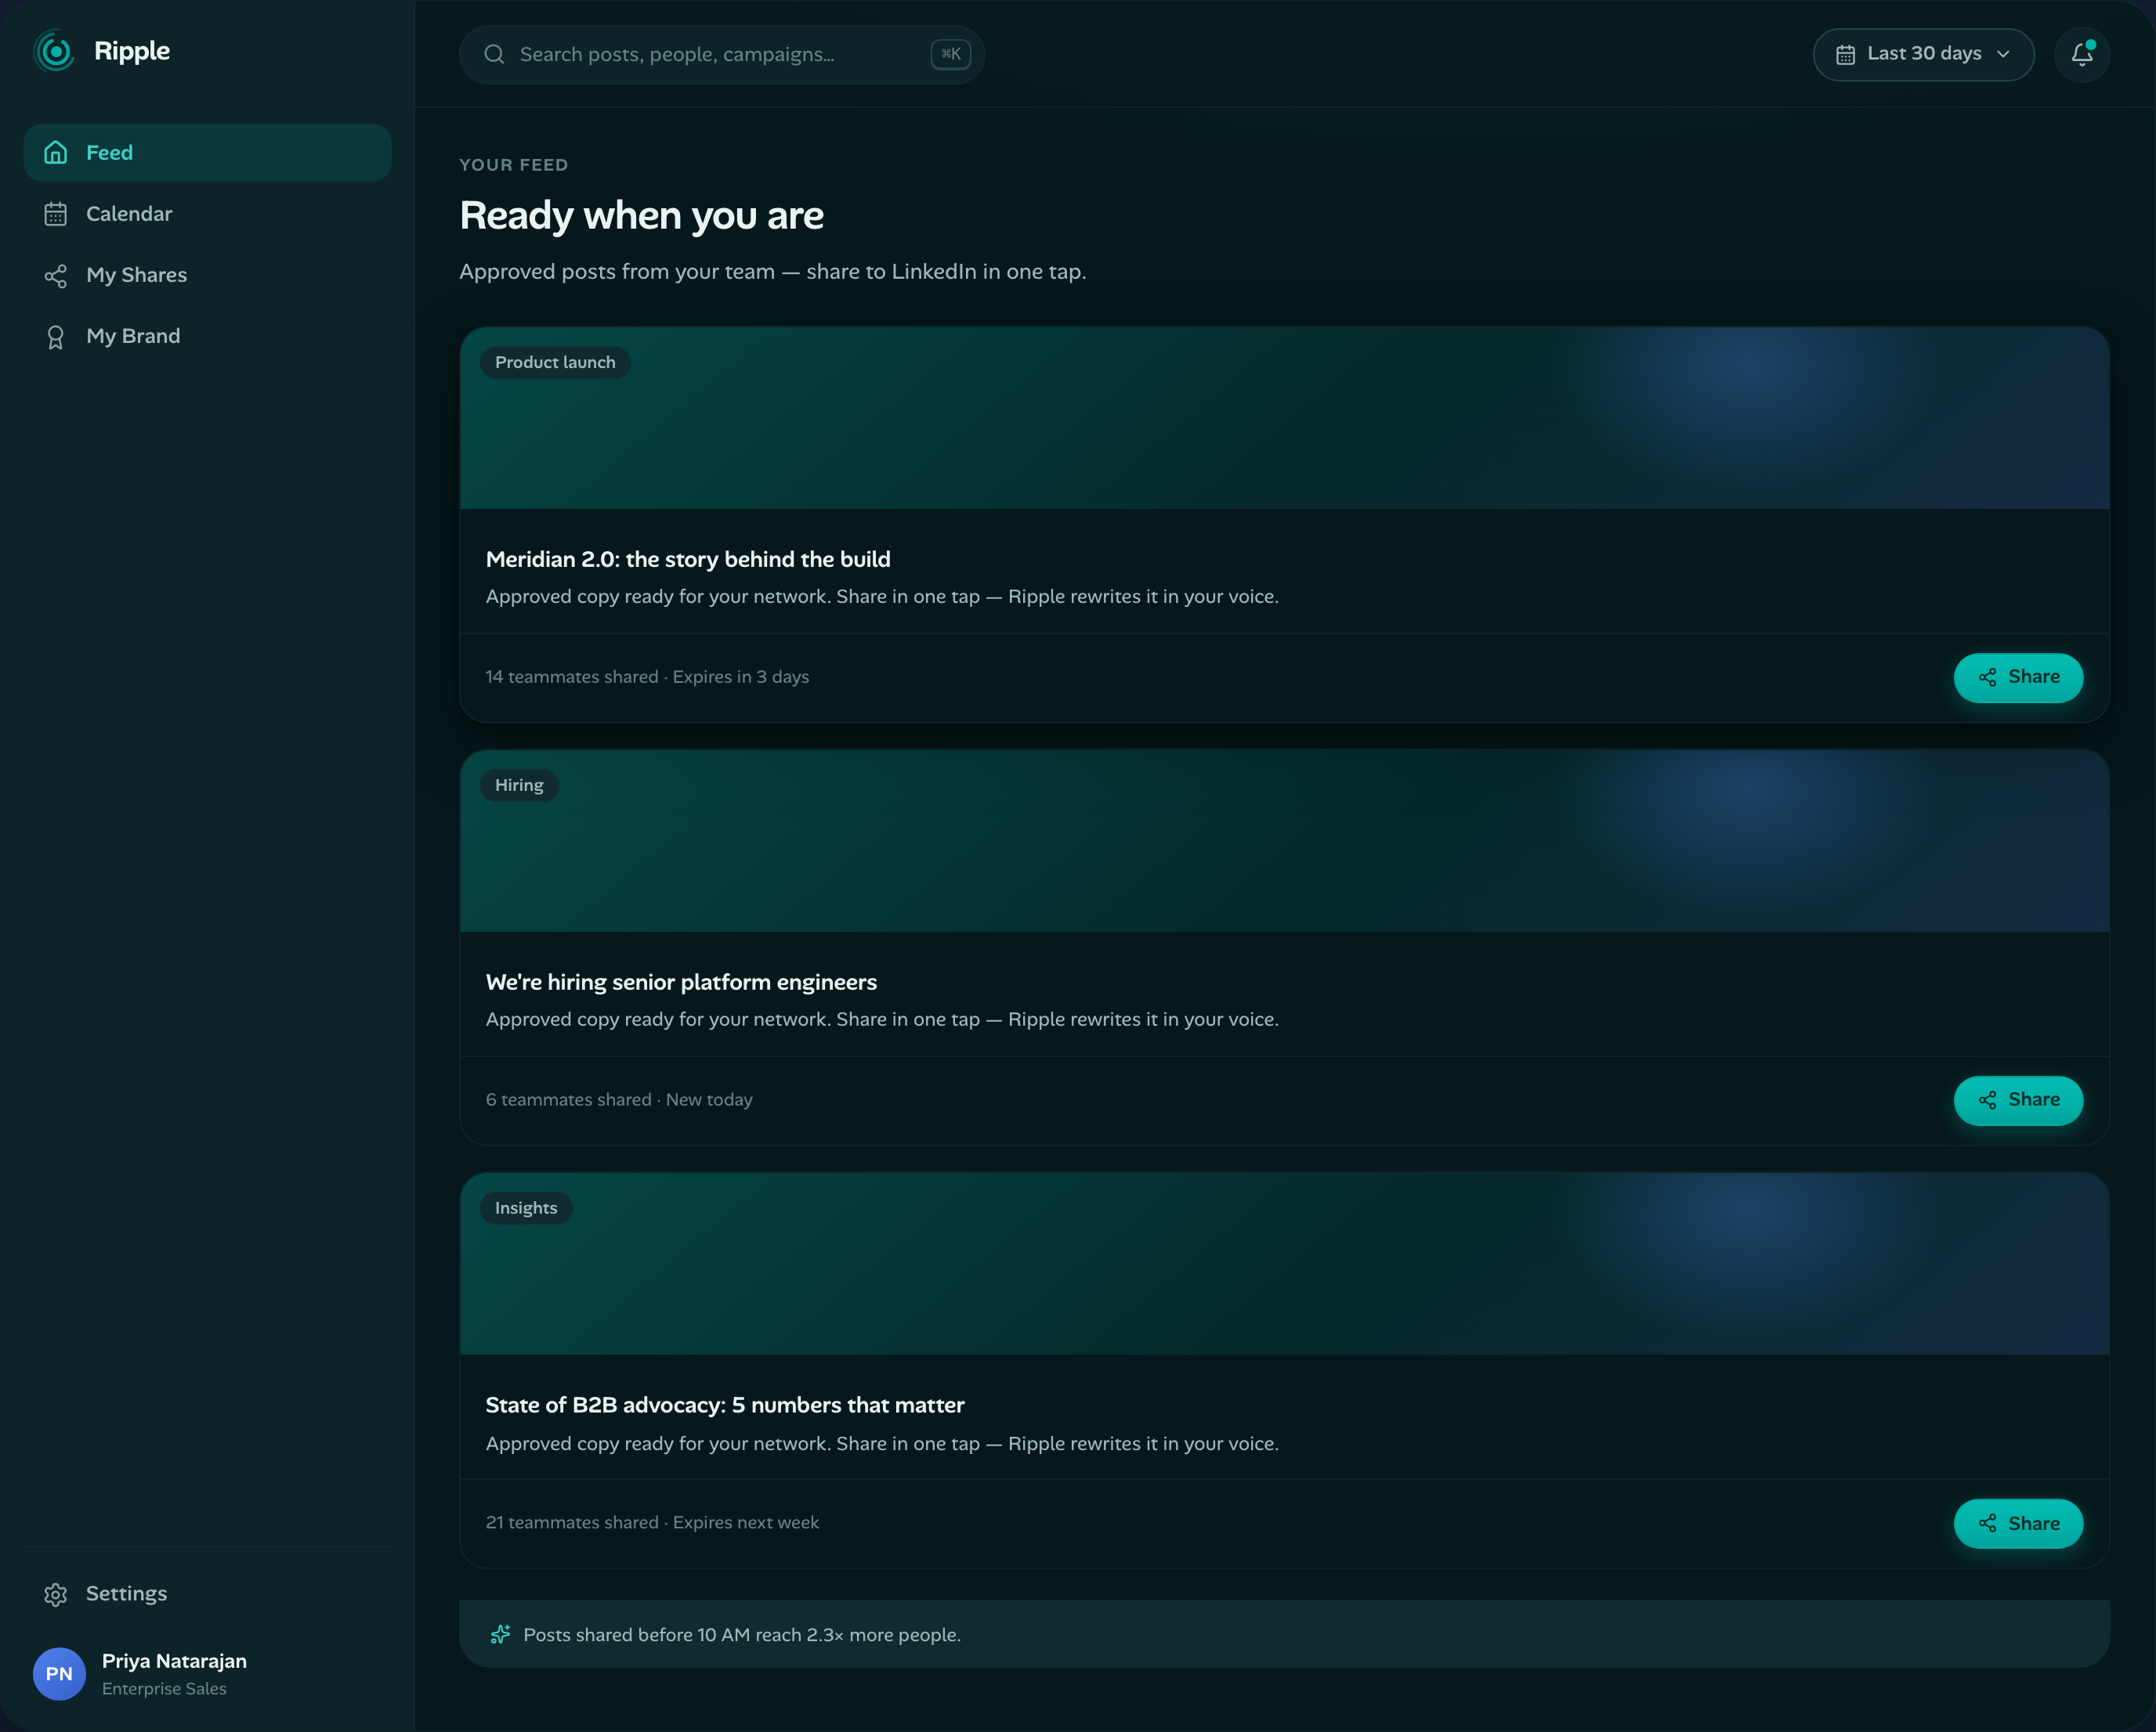Focus the search posts input field
This screenshot has width=2156, height=1732.
point(722,54)
